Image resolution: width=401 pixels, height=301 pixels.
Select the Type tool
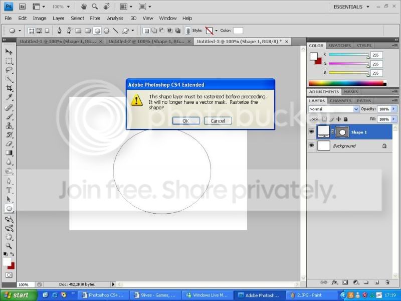(9, 190)
